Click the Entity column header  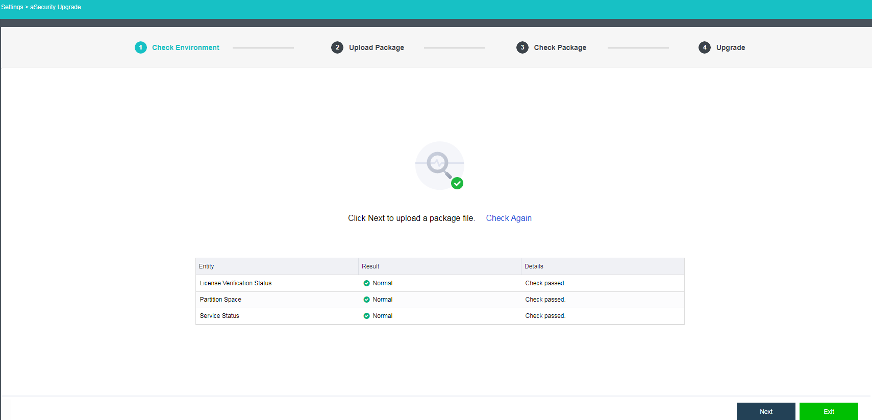(207, 266)
